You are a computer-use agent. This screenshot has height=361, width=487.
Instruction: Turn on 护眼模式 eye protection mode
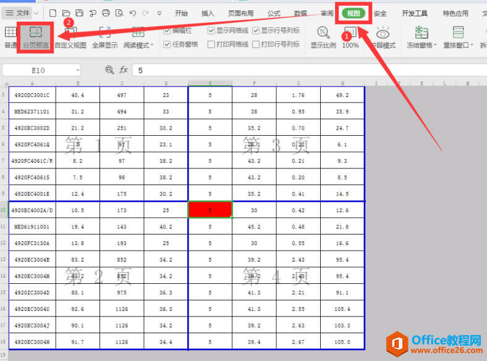(x=383, y=37)
